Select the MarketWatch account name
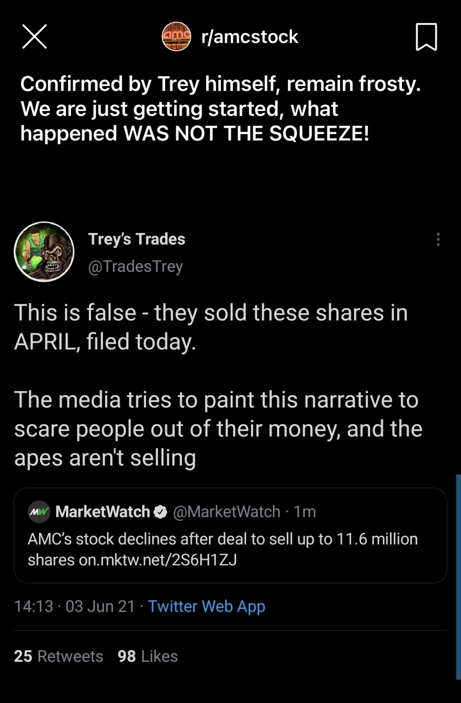The width and height of the screenshot is (461, 703). 103,512
